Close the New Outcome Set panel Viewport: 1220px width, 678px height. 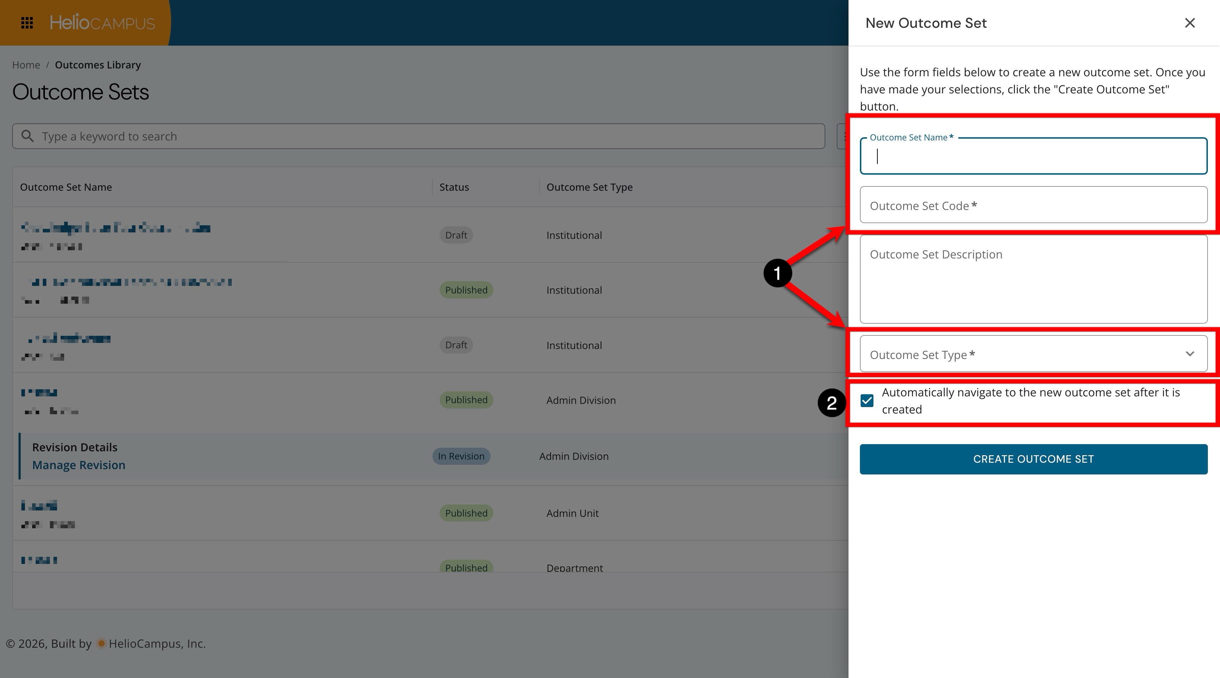[1190, 23]
